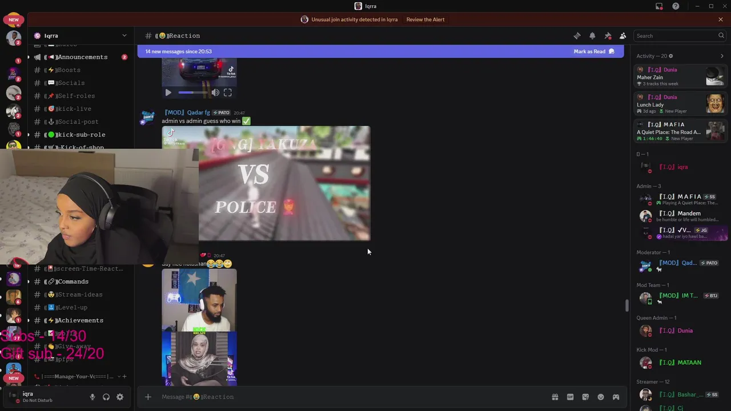Open the apps/game controller icon

coord(616,397)
